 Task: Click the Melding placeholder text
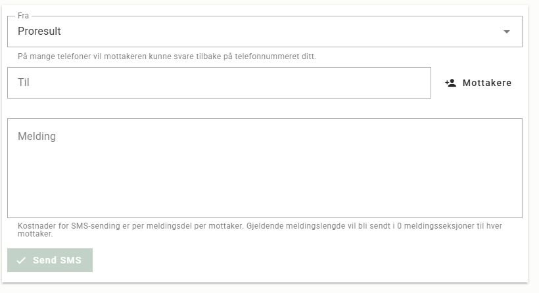pyautogui.click(x=37, y=137)
